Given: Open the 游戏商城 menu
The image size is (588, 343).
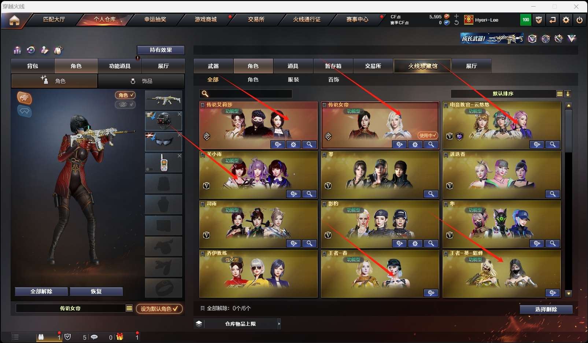Looking at the screenshot, I should (x=206, y=19).
